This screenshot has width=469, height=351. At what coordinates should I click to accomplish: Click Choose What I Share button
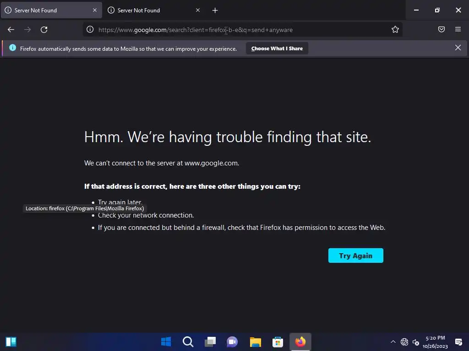pos(277,48)
